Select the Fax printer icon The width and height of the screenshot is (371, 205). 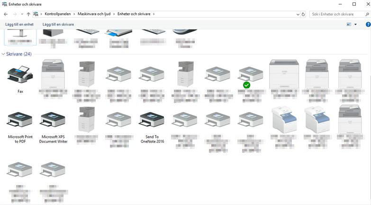(x=20, y=75)
